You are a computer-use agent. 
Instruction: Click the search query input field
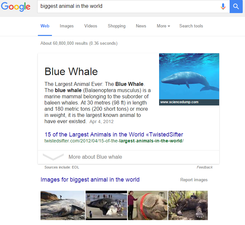pos(128,7)
